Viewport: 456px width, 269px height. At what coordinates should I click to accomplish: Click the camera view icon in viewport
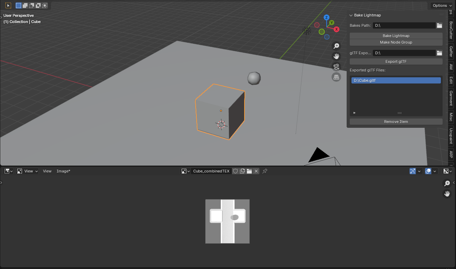tap(336, 67)
